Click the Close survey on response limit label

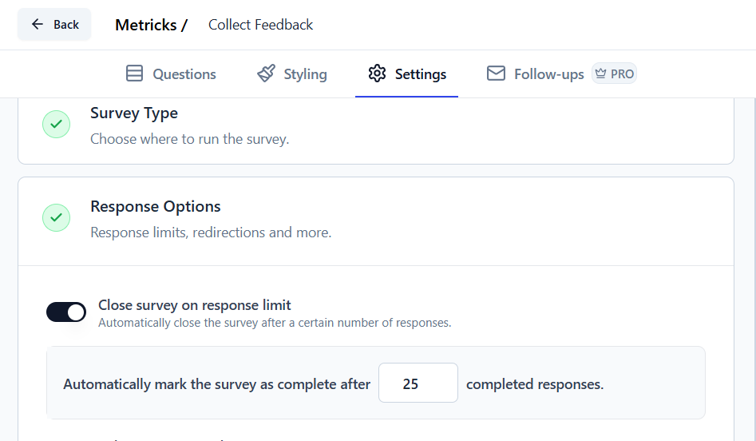(195, 305)
